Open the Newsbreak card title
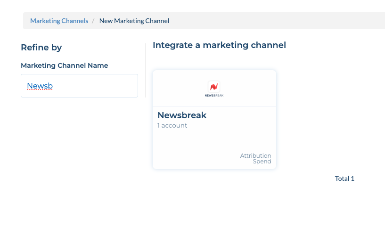385x227 pixels. tap(182, 115)
